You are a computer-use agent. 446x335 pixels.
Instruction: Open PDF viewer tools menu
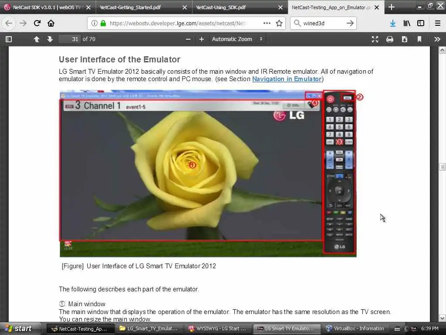[x=437, y=39]
